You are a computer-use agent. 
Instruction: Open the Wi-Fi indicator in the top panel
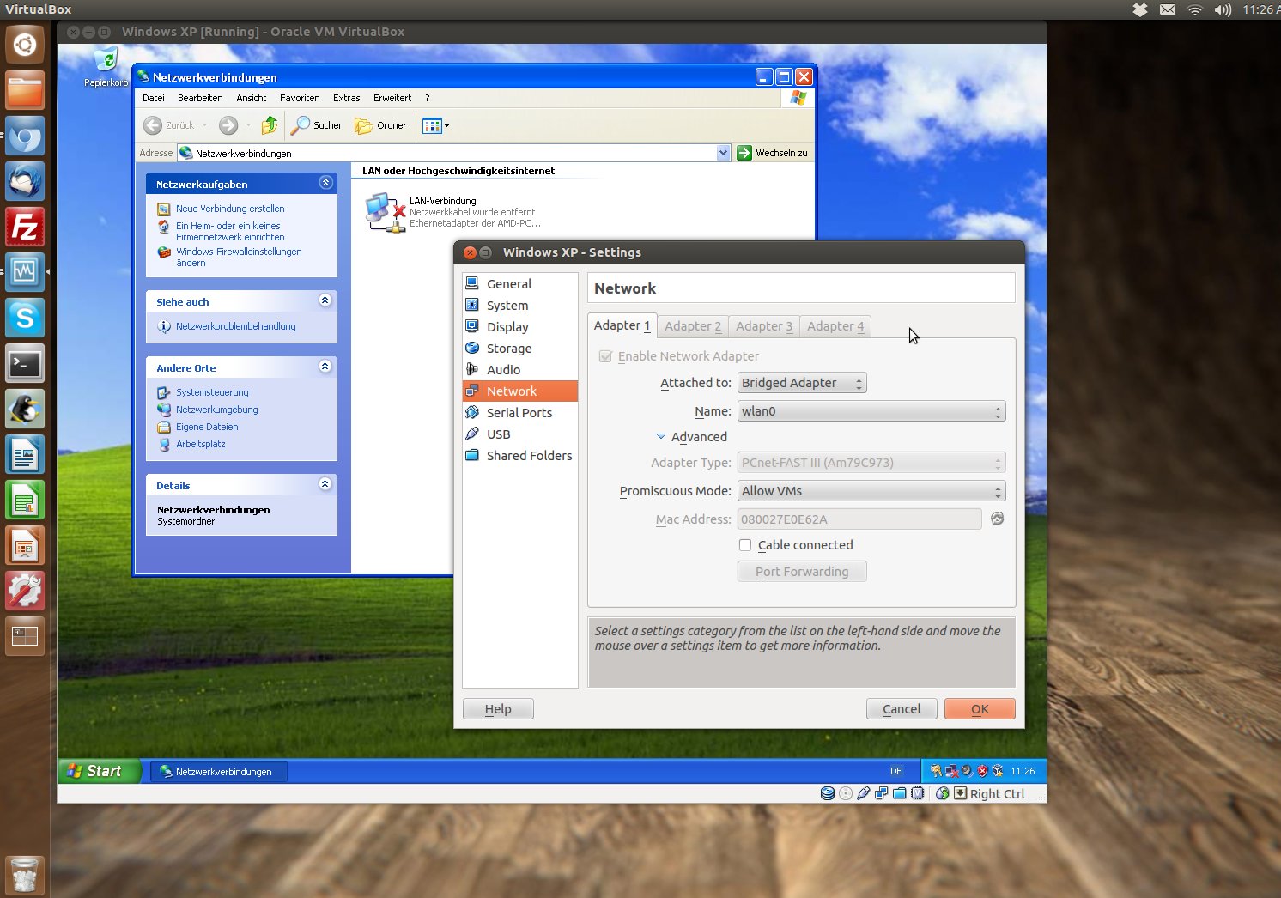[1195, 9]
